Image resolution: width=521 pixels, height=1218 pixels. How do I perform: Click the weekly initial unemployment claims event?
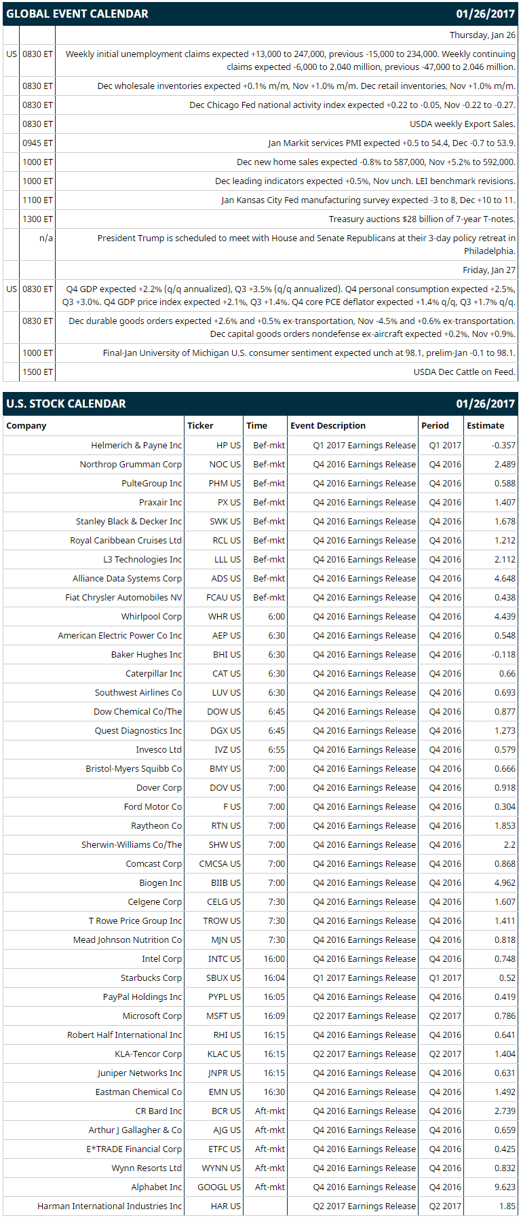pos(290,60)
